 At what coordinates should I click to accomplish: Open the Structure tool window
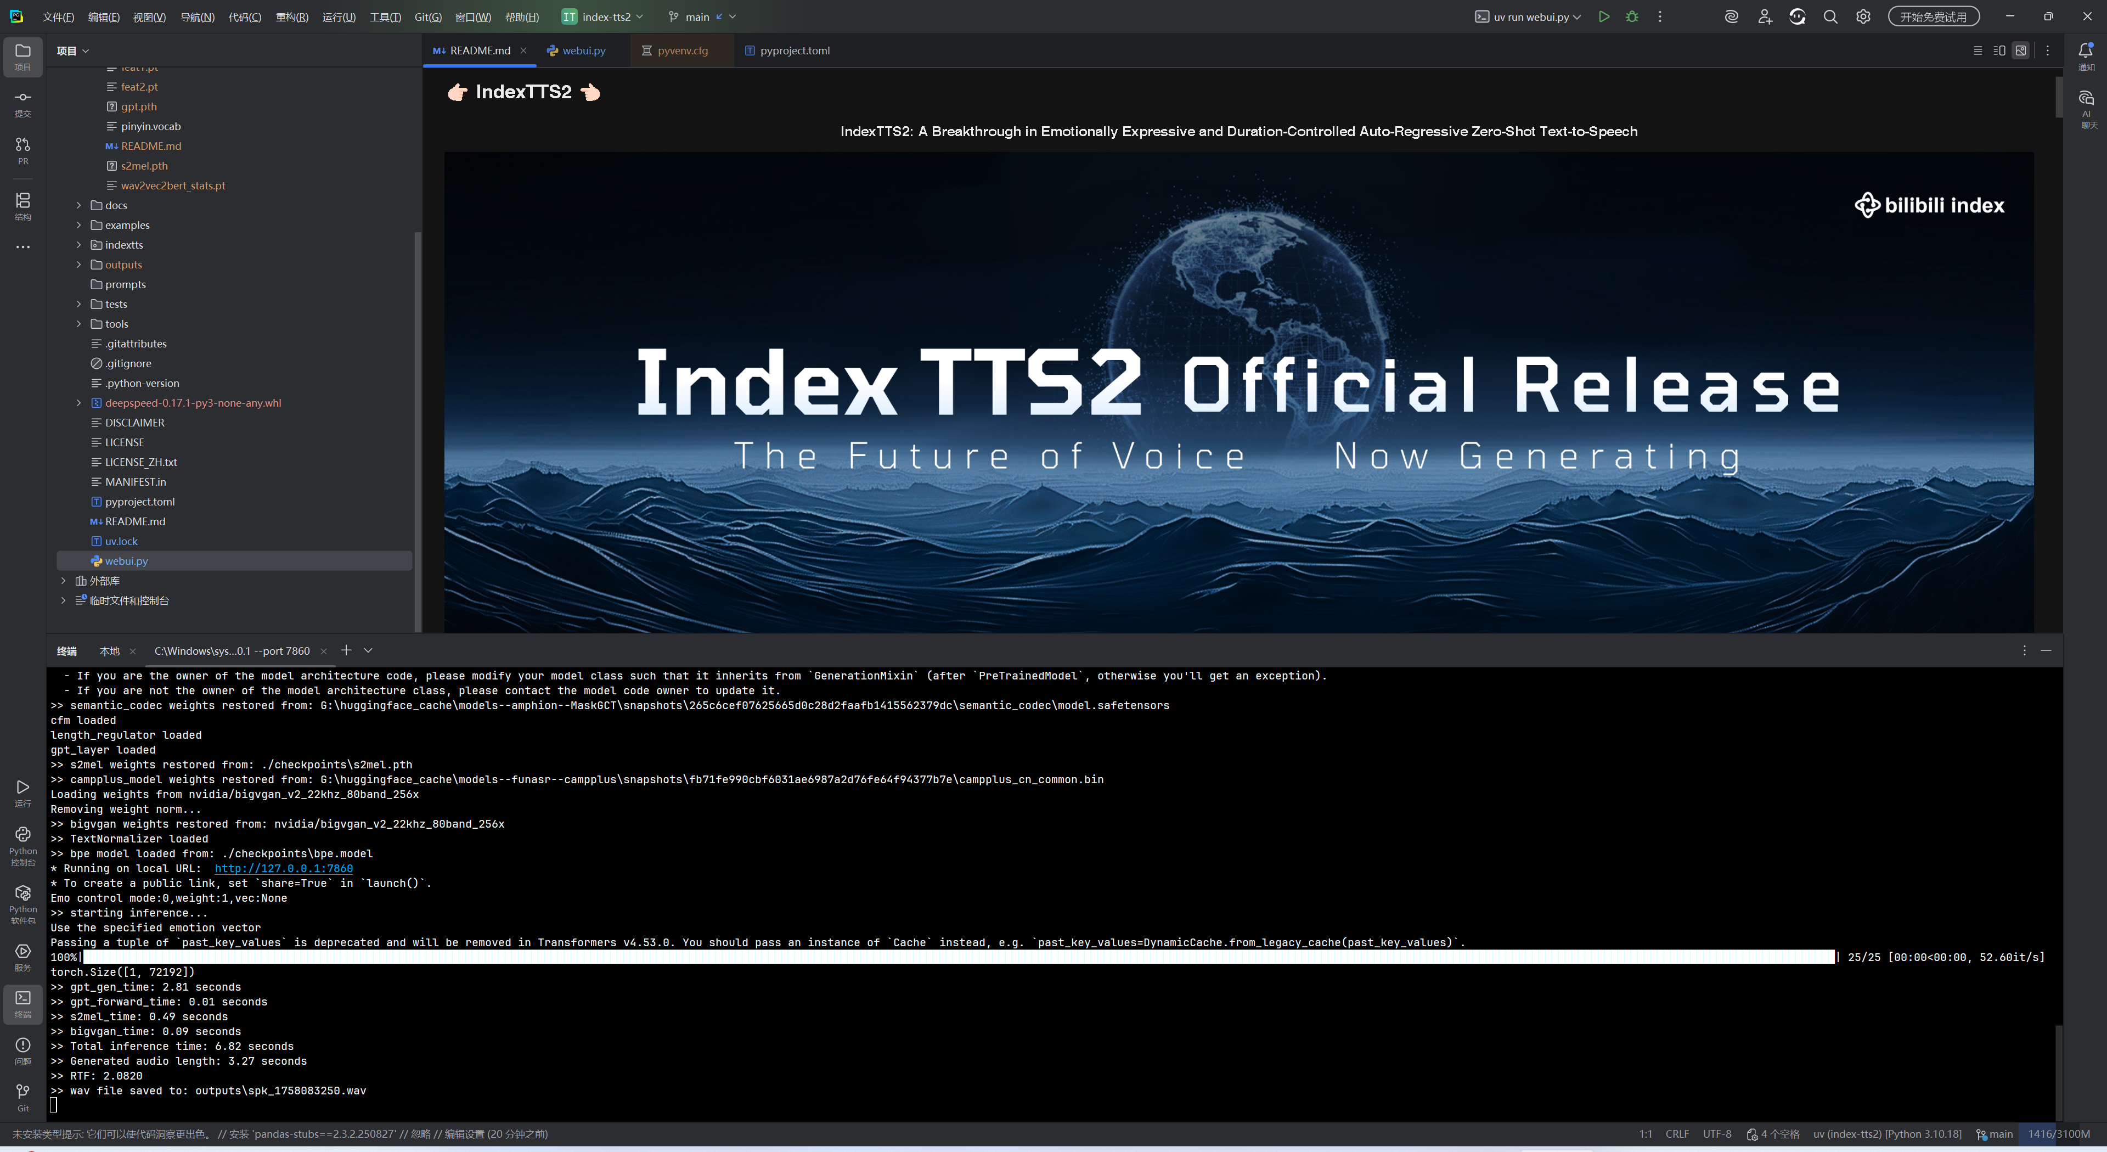(23, 206)
